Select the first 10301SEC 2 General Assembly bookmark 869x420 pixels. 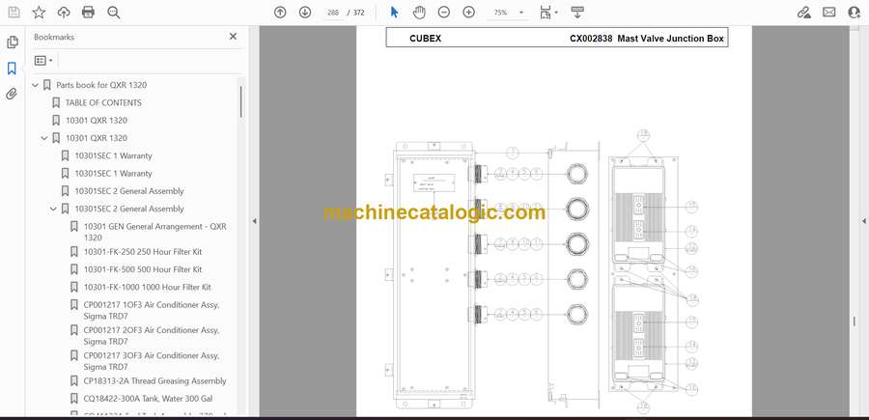tap(129, 191)
